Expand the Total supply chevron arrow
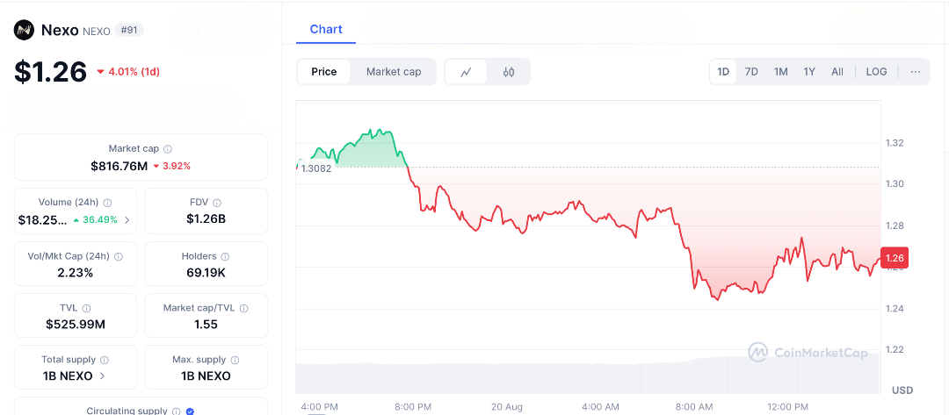The image size is (949, 415). 102,376
